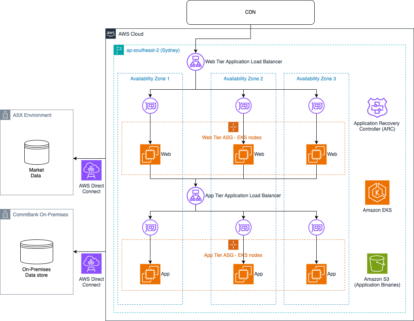This screenshot has height=321, width=414.
Task: Click the 'AWS Direct Connect' label beside ASX Environment
Action: point(91,189)
